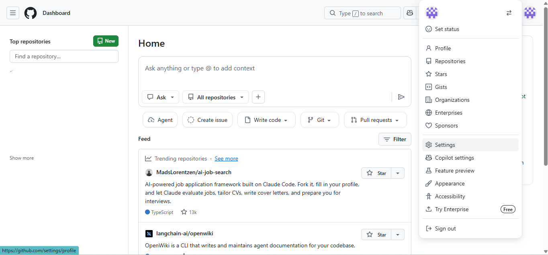Follow the See more trending link
Screen dimensions: 548x255
tap(226, 158)
